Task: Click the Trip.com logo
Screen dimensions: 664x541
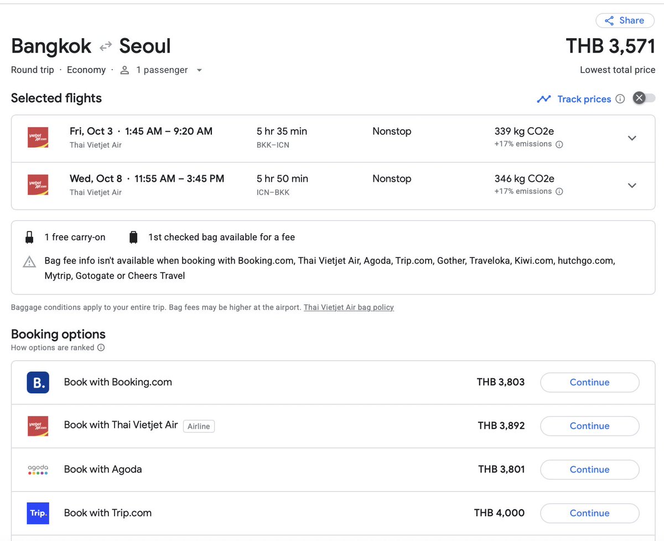Action: pos(38,513)
